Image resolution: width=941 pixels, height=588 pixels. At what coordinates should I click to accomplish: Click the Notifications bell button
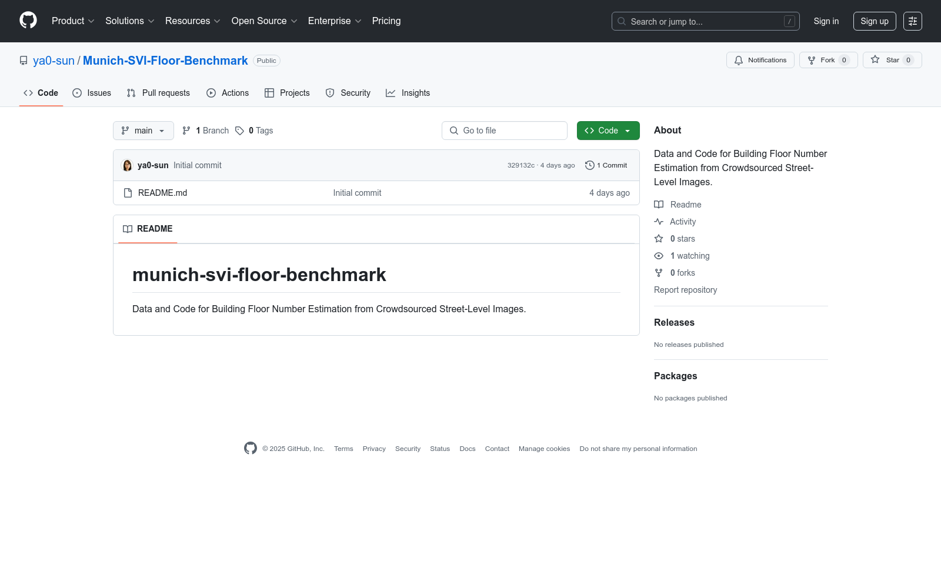760,60
